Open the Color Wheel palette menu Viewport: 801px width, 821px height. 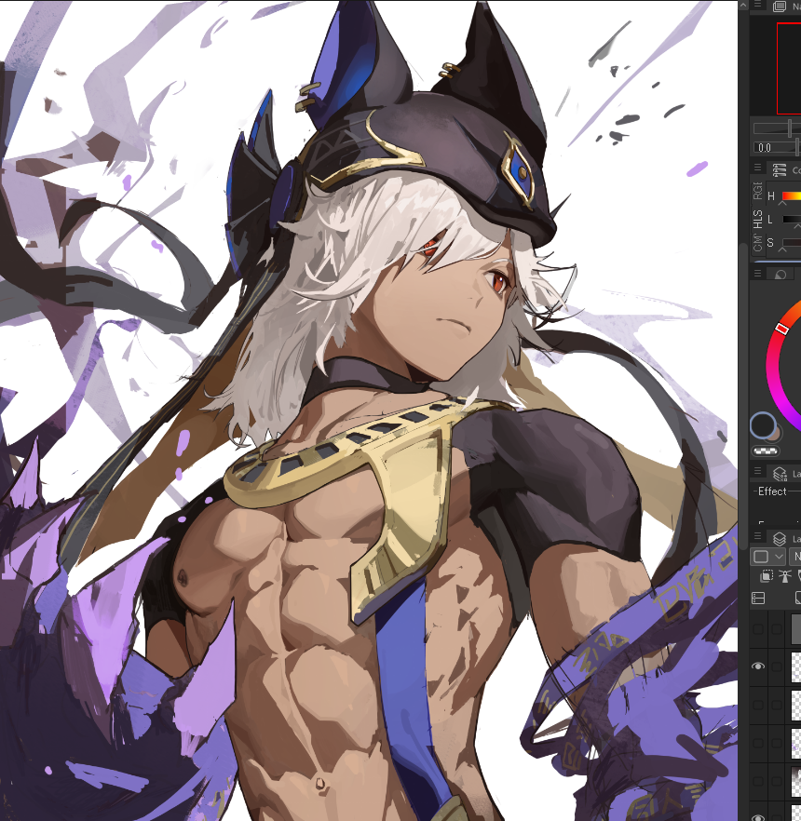(x=757, y=274)
